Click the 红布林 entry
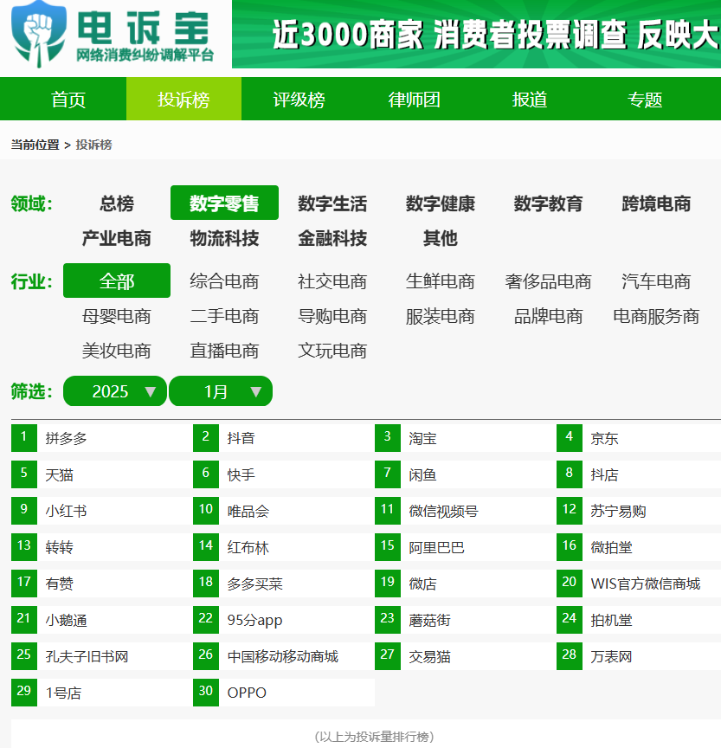721x748 pixels. pyautogui.click(x=284, y=547)
